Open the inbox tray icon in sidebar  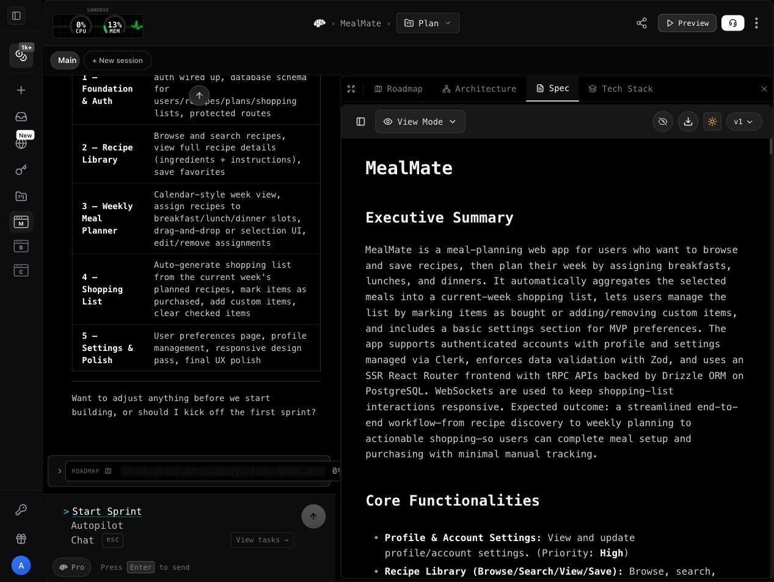point(21,117)
